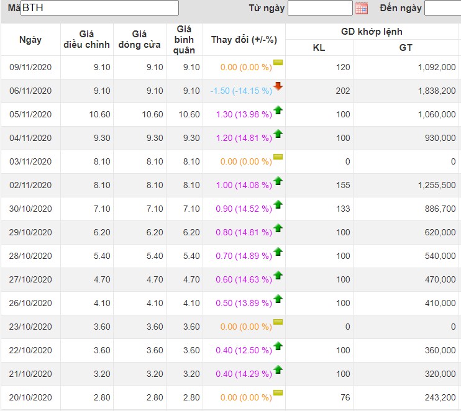
Task: Click the Thay đổi (+/-%) column header
Action: click(x=244, y=40)
